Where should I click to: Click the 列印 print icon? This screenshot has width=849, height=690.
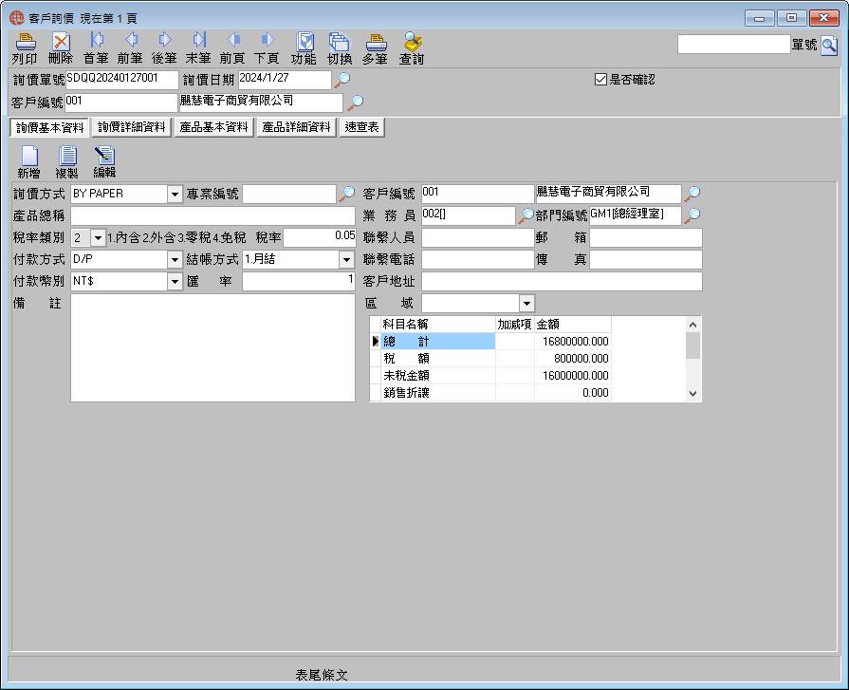pos(25,48)
